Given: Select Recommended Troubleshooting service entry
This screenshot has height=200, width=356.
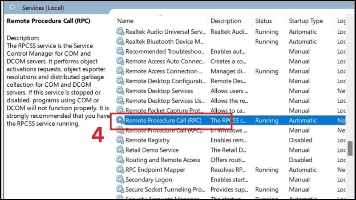Looking at the screenshot, I should coord(164,52).
